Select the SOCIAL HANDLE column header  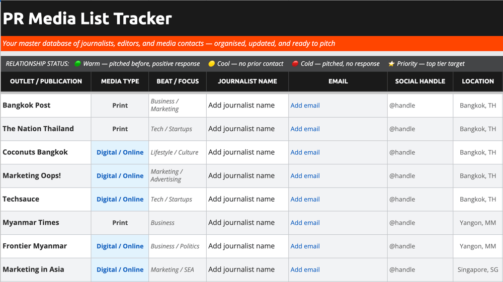pyautogui.click(x=420, y=81)
